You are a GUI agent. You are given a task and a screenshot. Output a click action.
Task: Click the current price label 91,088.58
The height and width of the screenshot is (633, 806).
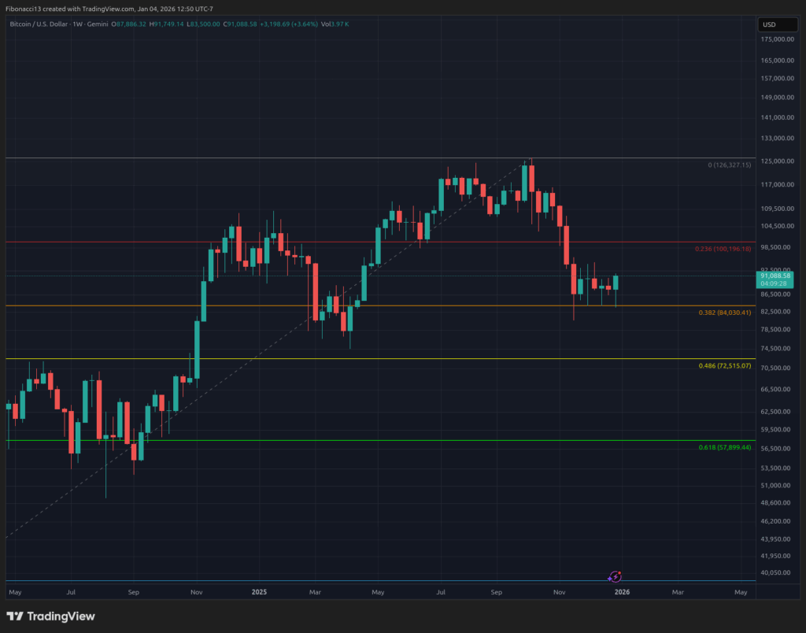pyautogui.click(x=775, y=276)
